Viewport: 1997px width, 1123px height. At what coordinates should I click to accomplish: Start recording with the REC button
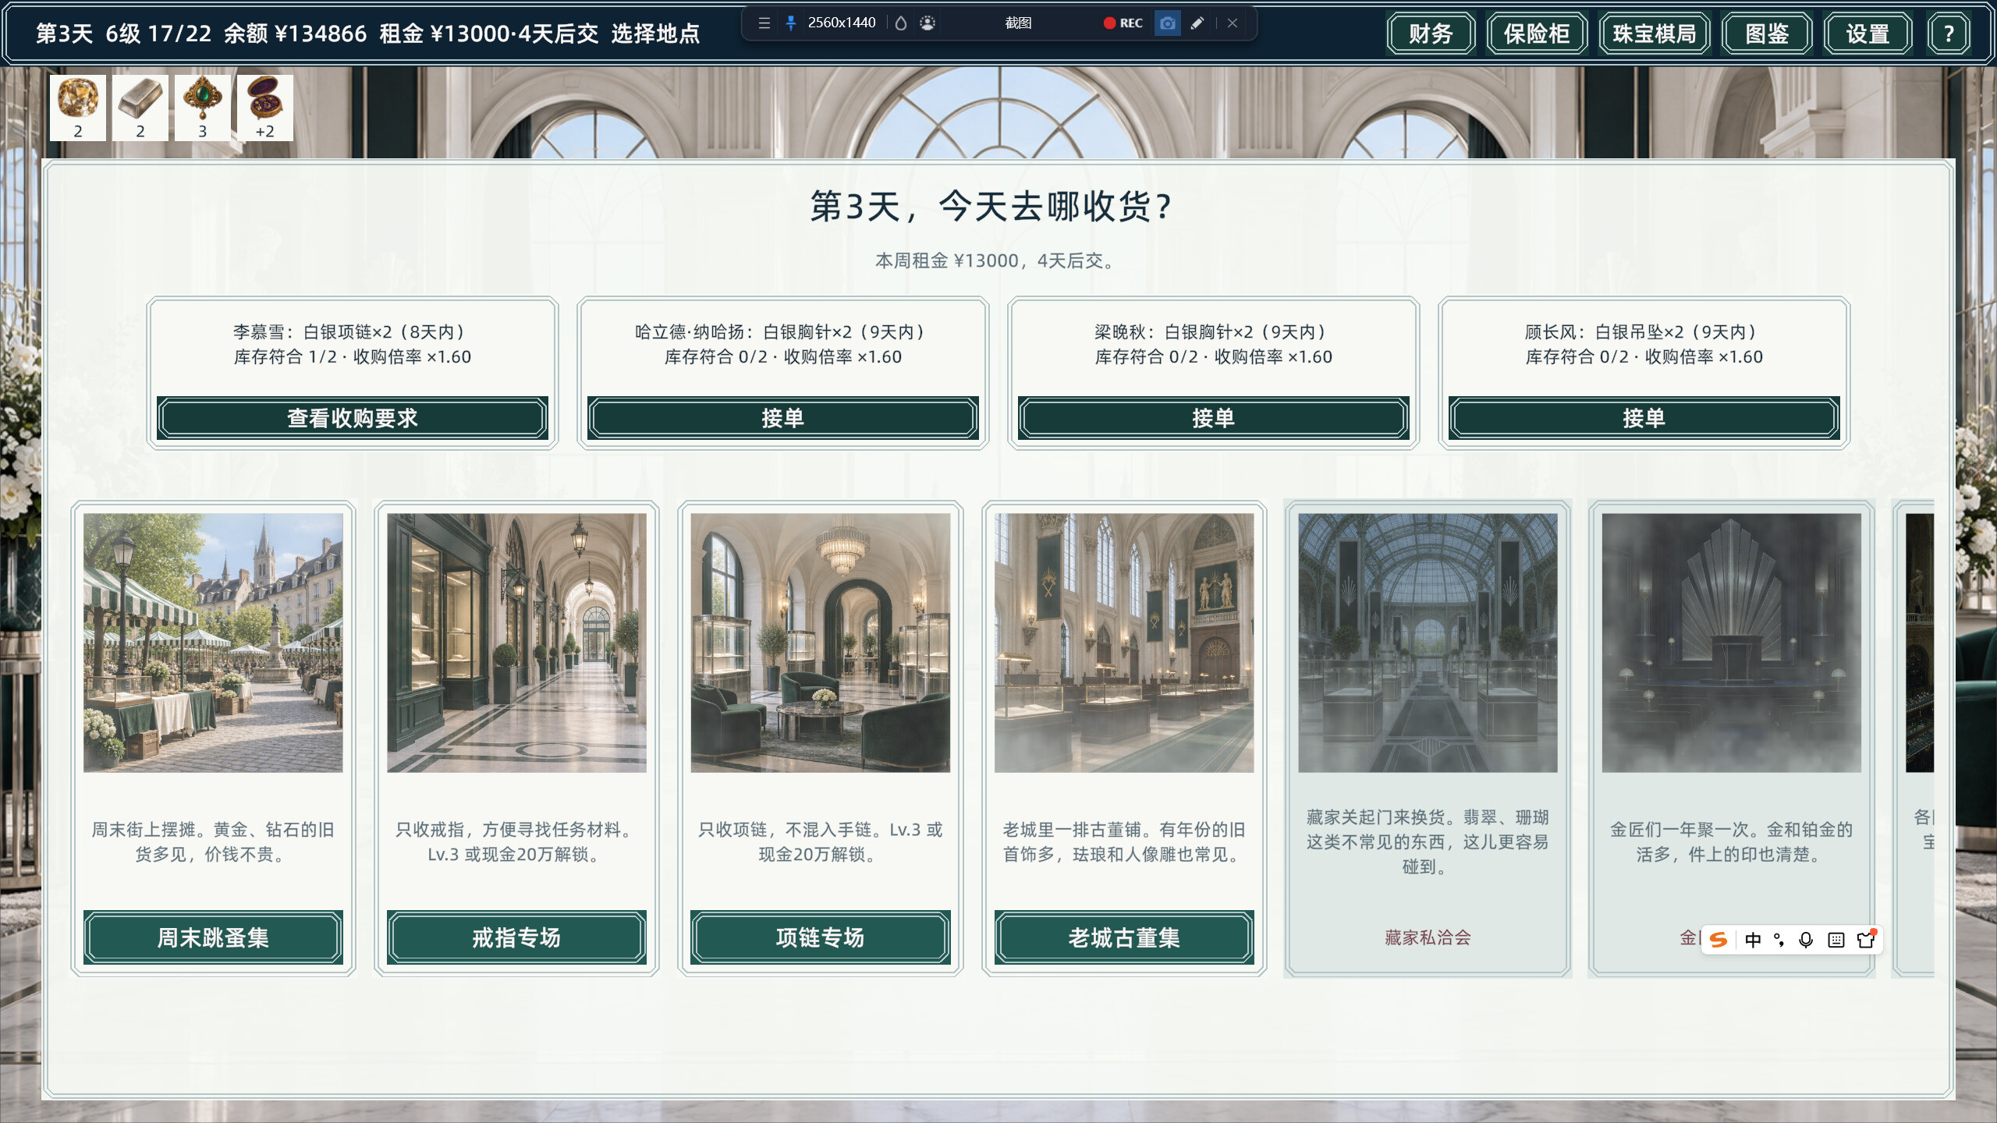click(1123, 23)
